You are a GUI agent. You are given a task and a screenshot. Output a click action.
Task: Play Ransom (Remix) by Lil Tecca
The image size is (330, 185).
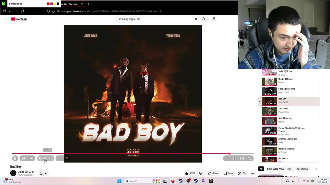click(289, 151)
